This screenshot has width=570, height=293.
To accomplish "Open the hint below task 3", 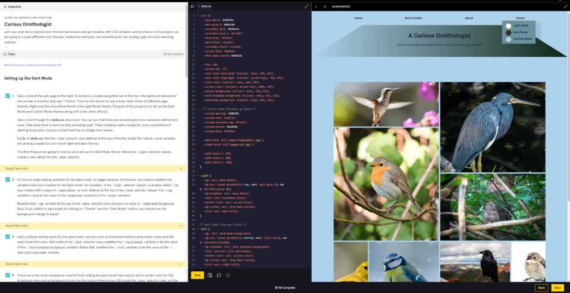I will (x=181, y=264).
